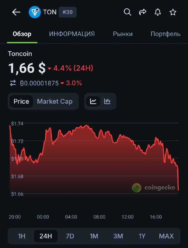Open the ИНФОРМАЦИЯ tab
Viewport: 188px width, 248px height.
(x=71, y=34)
